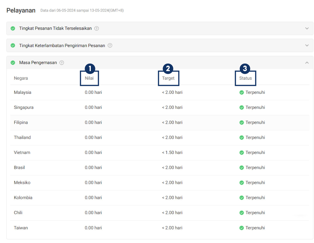Click help icon beside Masa Pengemasan
Screen dimensions: 314x243
coord(62,63)
